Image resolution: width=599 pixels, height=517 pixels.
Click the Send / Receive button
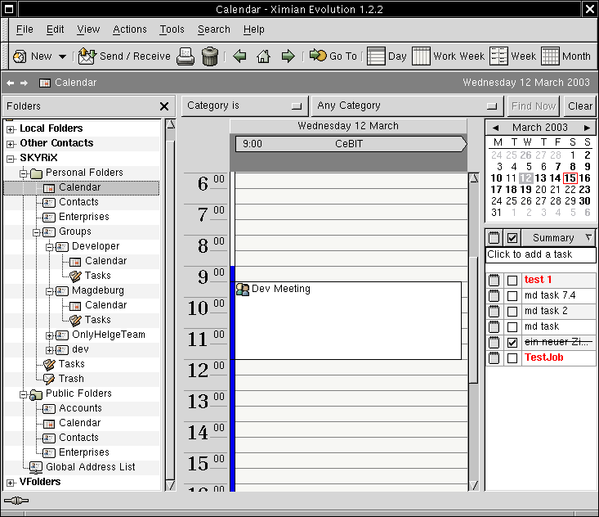coord(124,56)
